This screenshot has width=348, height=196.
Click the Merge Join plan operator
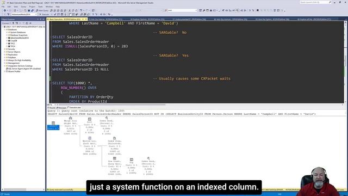pyautogui.click(x=70, y=126)
